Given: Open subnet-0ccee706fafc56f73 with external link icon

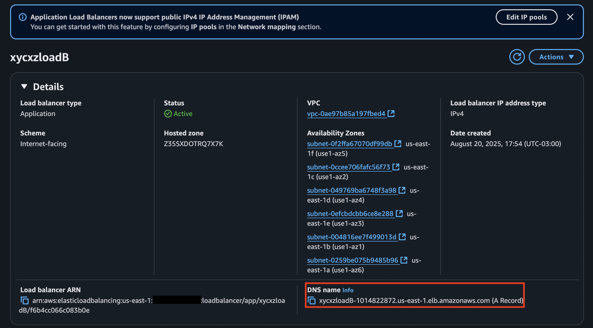Looking at the screenshot, I should (x=396, y=167).
